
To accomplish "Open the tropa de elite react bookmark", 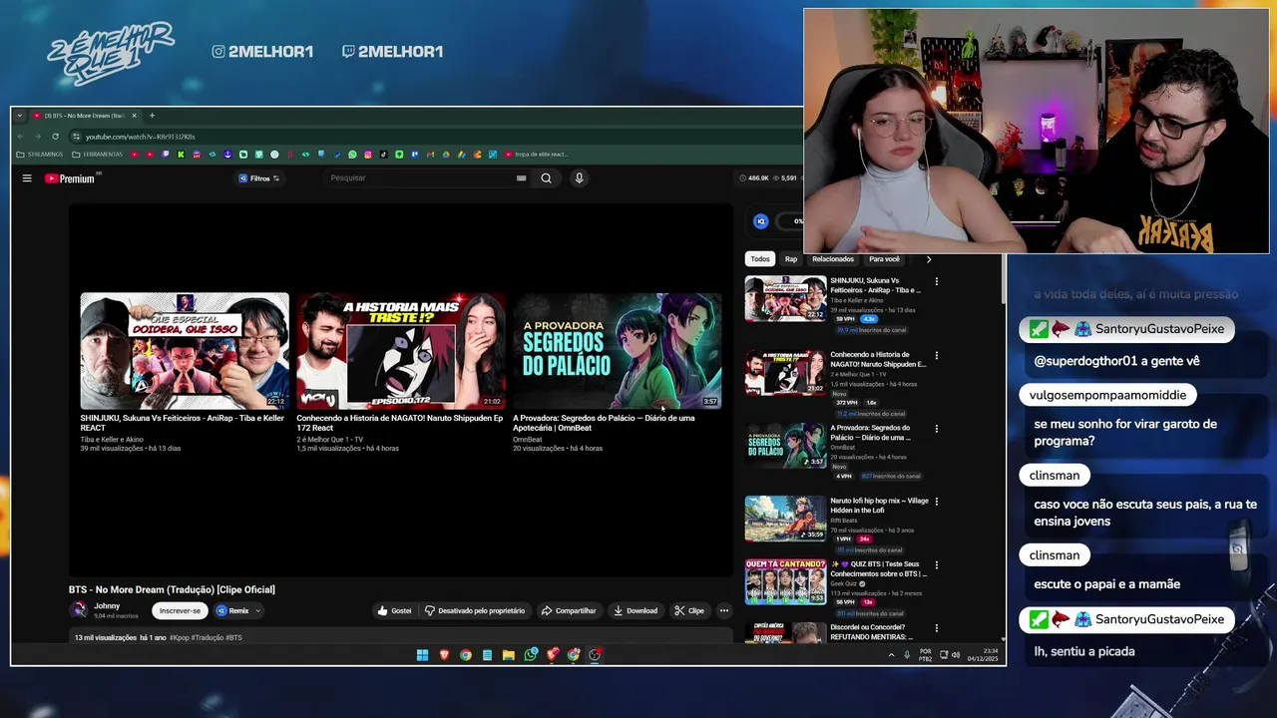I will coord(537,155).
